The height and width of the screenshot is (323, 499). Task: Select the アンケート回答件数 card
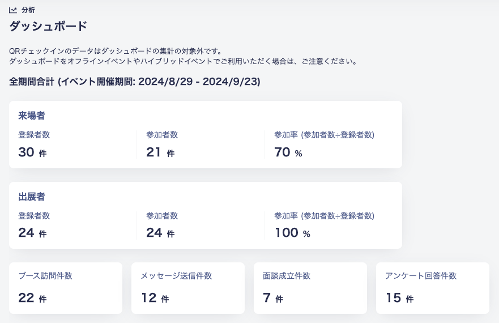[x=433, y=288]
